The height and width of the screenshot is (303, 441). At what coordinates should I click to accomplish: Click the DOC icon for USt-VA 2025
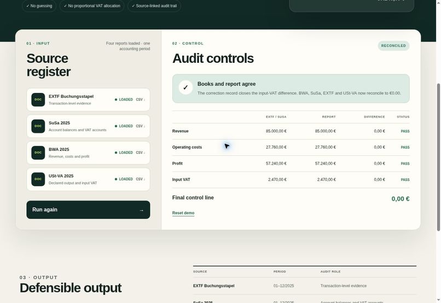click(x=38, y=179)
